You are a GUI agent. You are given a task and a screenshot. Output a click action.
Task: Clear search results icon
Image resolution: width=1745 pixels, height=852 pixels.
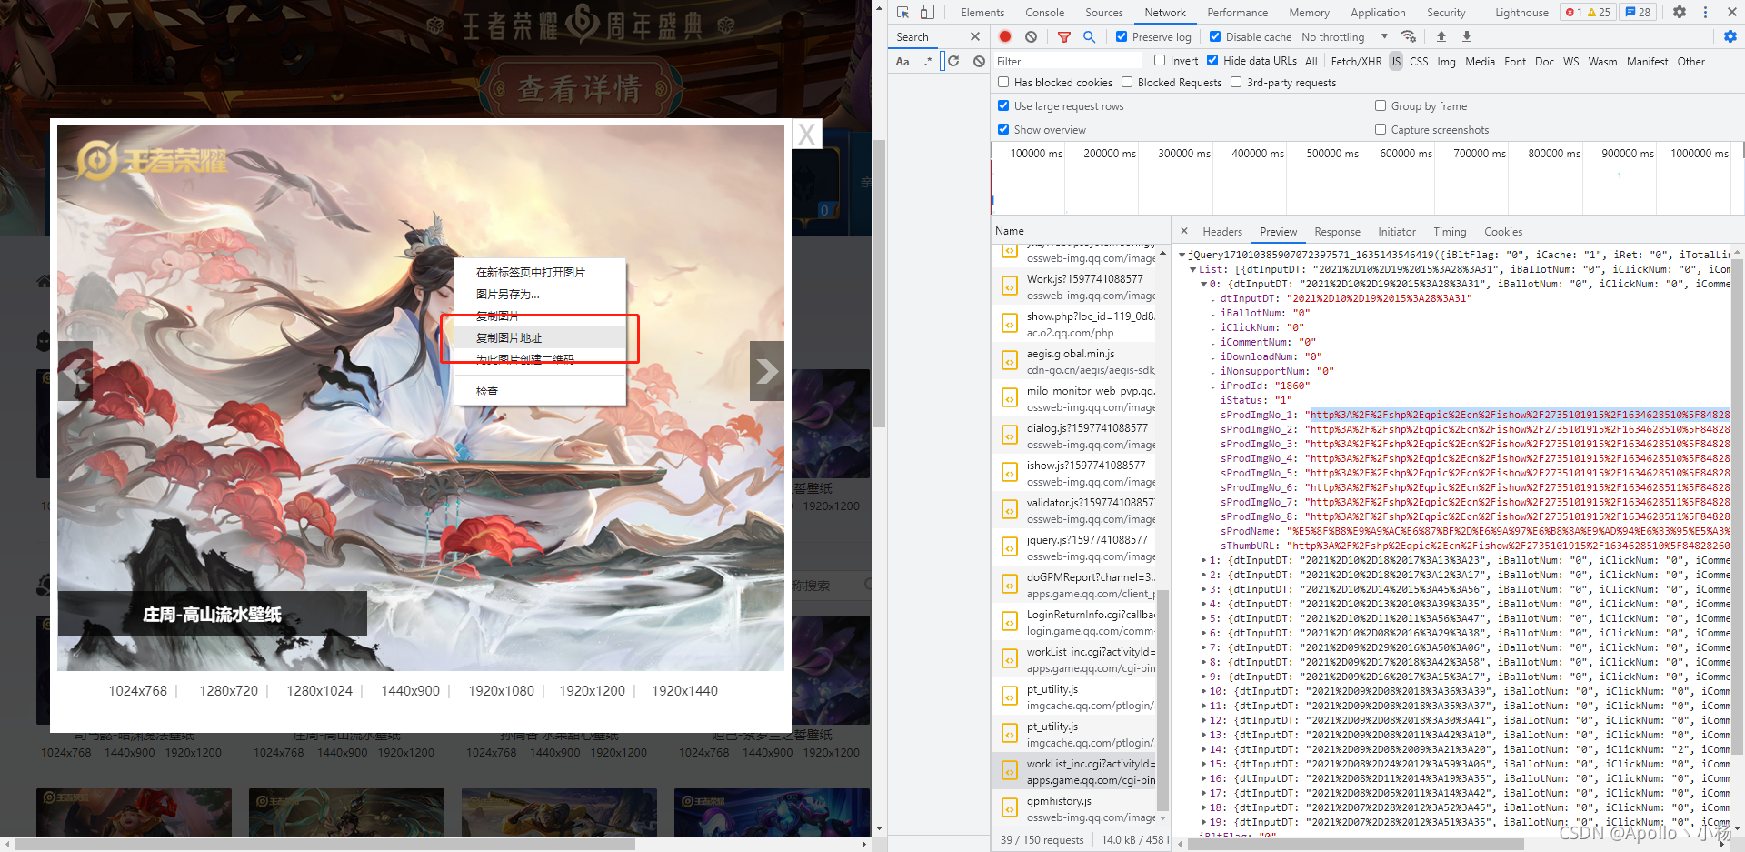coord(979,61)
